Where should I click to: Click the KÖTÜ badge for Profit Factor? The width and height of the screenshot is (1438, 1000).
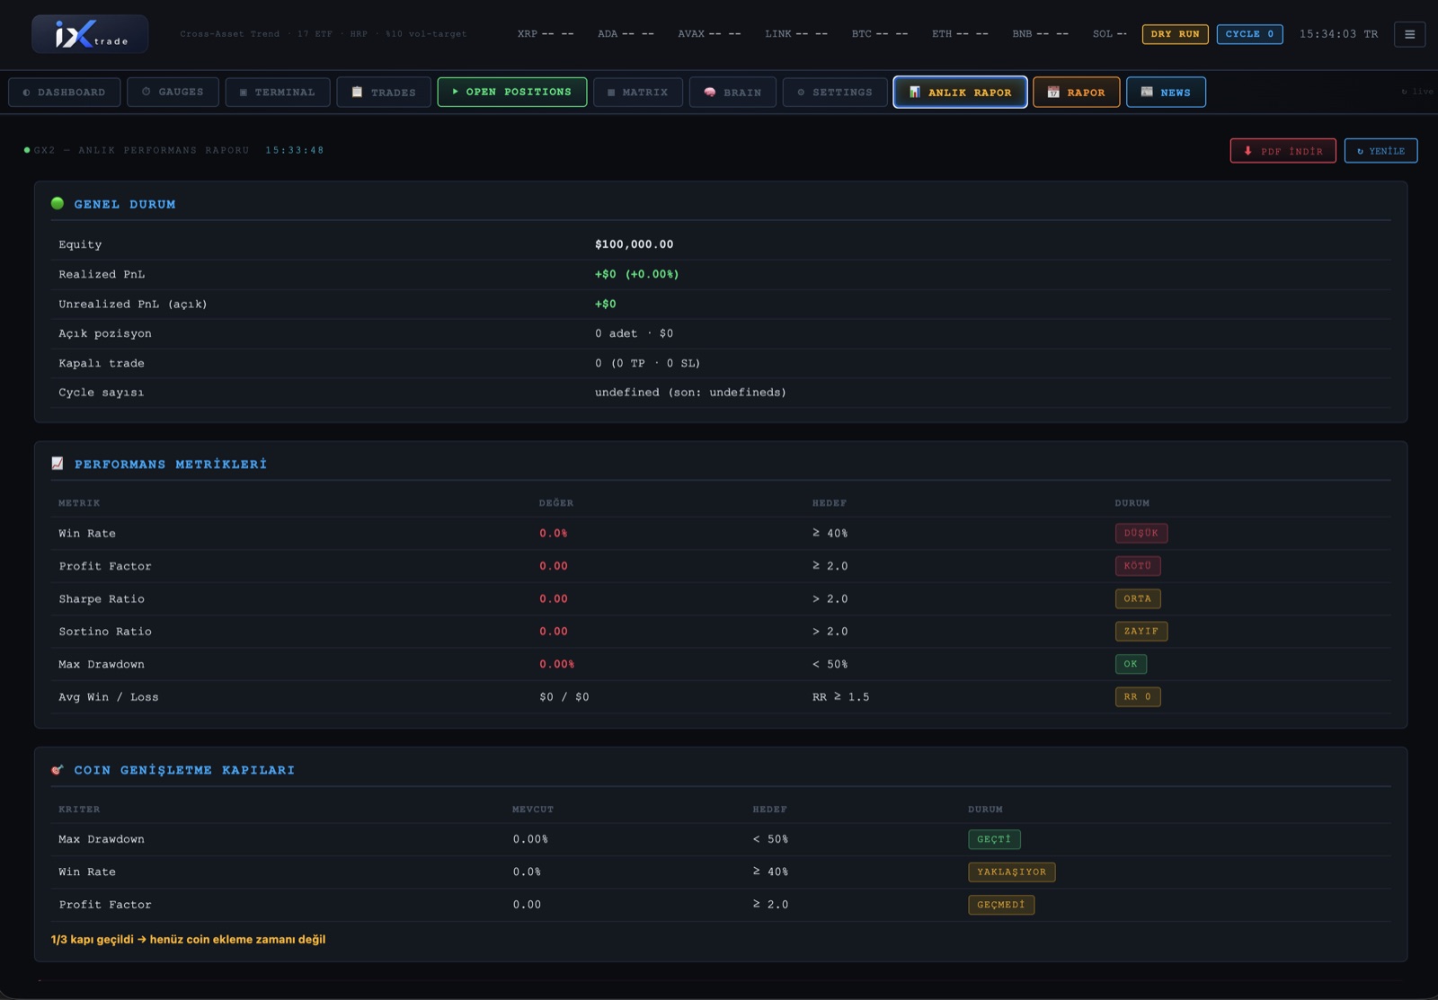[1138, 566]
